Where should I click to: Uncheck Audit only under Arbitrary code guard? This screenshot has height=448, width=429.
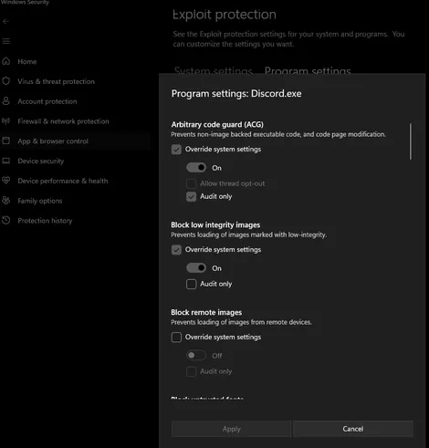[191, 196]
